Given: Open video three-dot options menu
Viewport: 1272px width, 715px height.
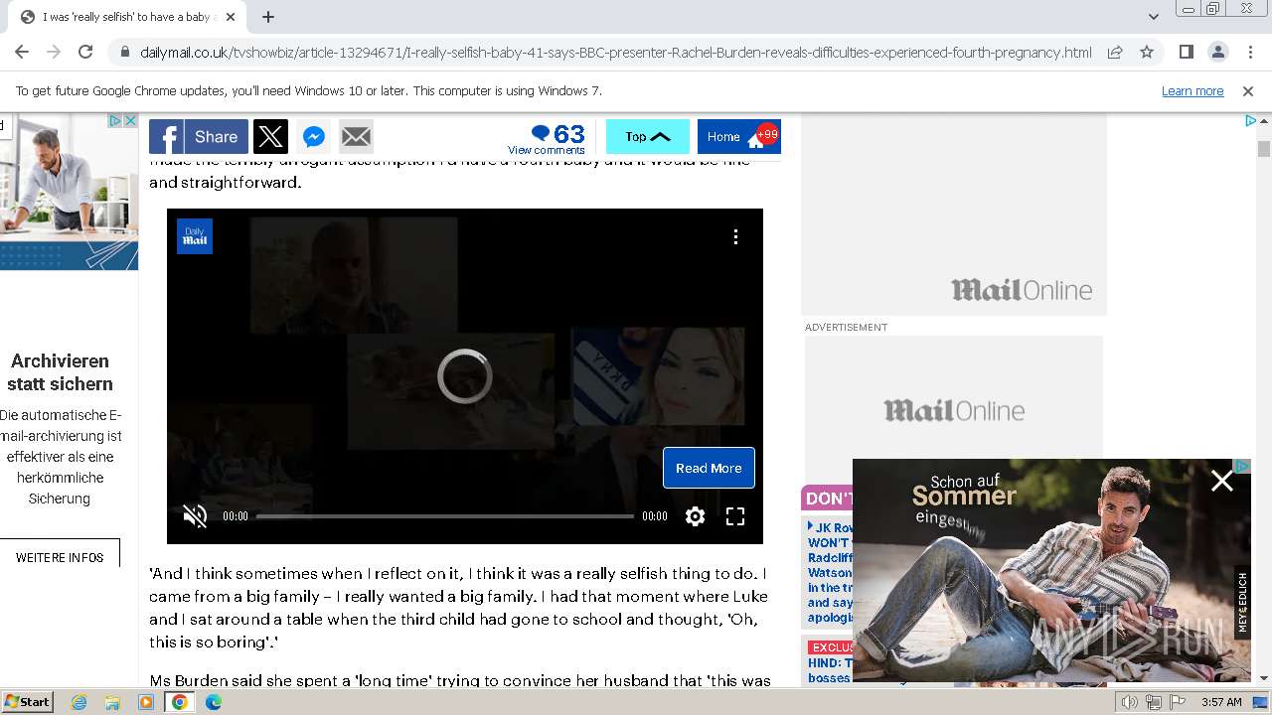Looking at the screenshot, I should click(x=735, y=236).
